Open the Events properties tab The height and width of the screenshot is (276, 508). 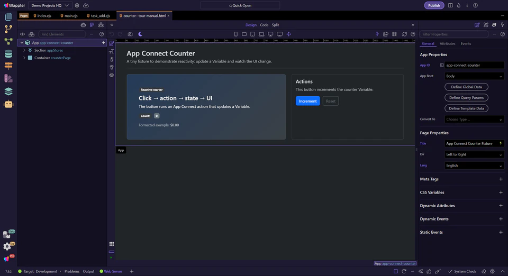(466, 44)
